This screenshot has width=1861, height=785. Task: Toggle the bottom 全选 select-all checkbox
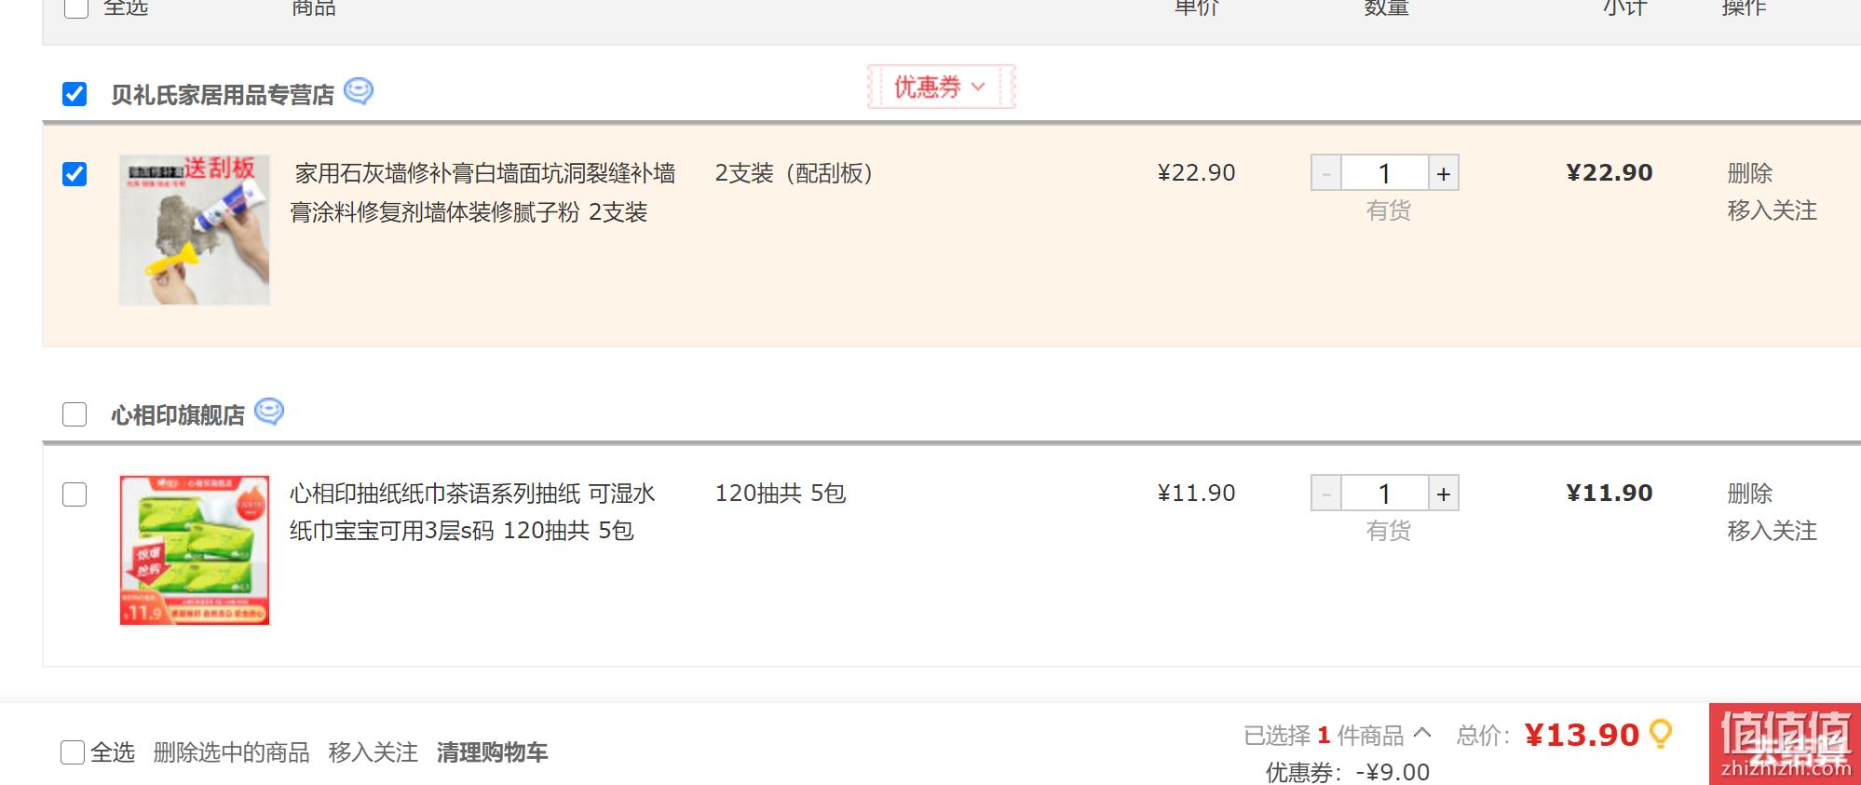tap(73, 752)
